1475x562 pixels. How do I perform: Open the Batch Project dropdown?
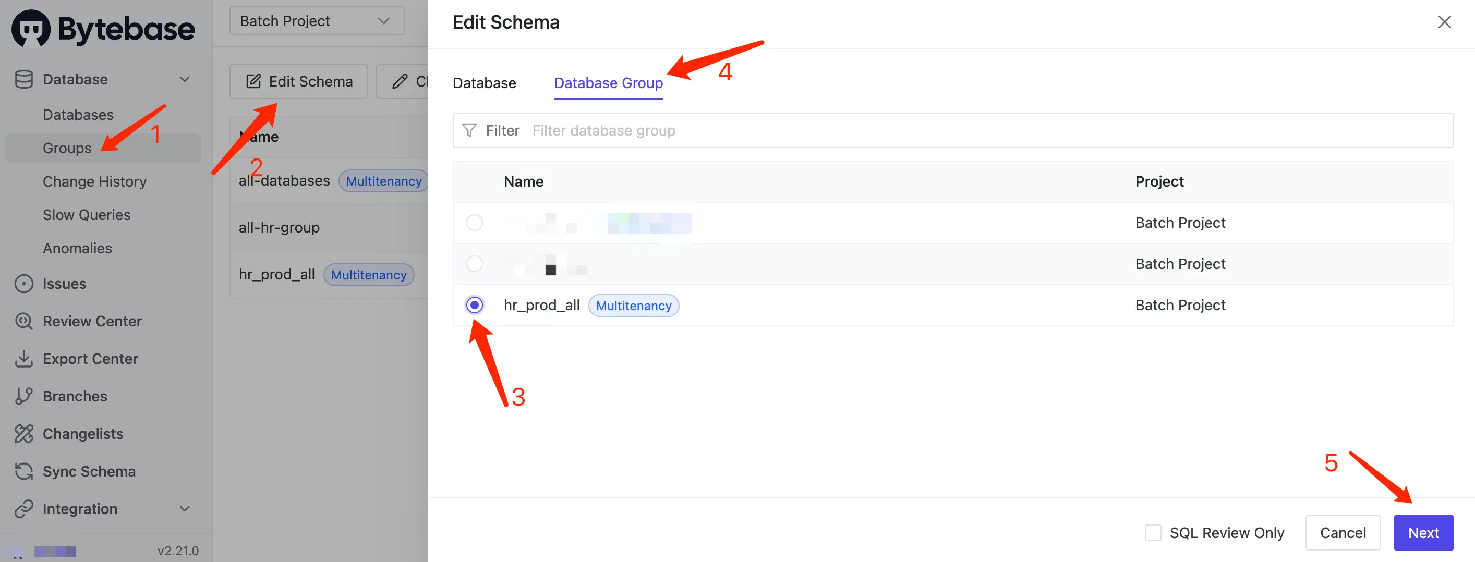(317, 21)
